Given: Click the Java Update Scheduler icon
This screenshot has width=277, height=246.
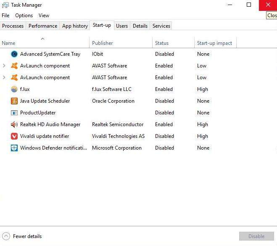Looking at the screenshot, I should [x=14, y=101].
